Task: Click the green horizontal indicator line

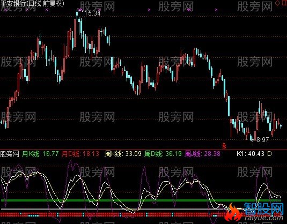Action: pyautogui.click(x=141, y=200)
